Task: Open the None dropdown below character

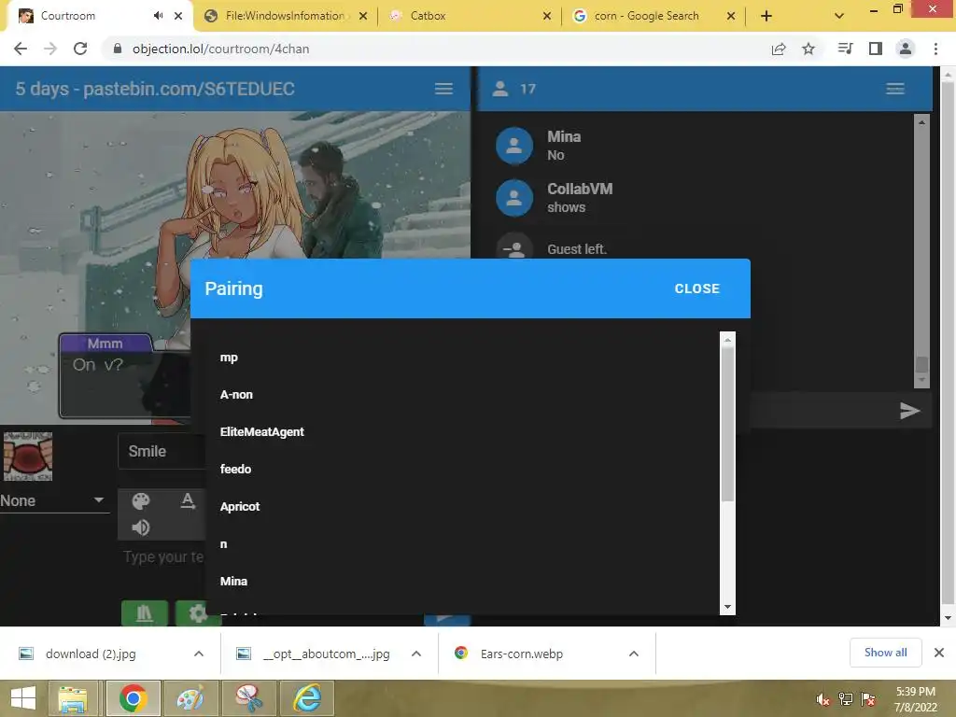Action: coord(53,500)
